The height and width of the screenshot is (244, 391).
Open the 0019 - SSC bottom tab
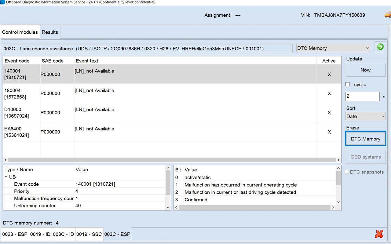tap(89, 234)
